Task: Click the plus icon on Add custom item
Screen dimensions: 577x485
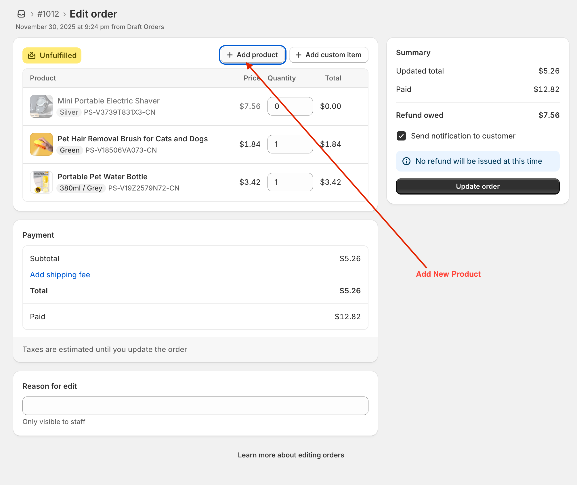Action: (x=299, y=55)
